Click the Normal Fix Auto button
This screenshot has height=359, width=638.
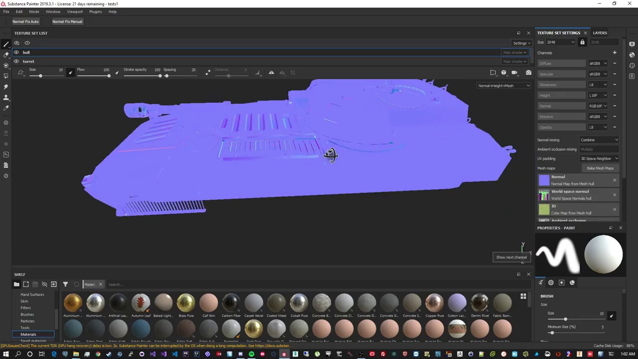pos(25,21)
